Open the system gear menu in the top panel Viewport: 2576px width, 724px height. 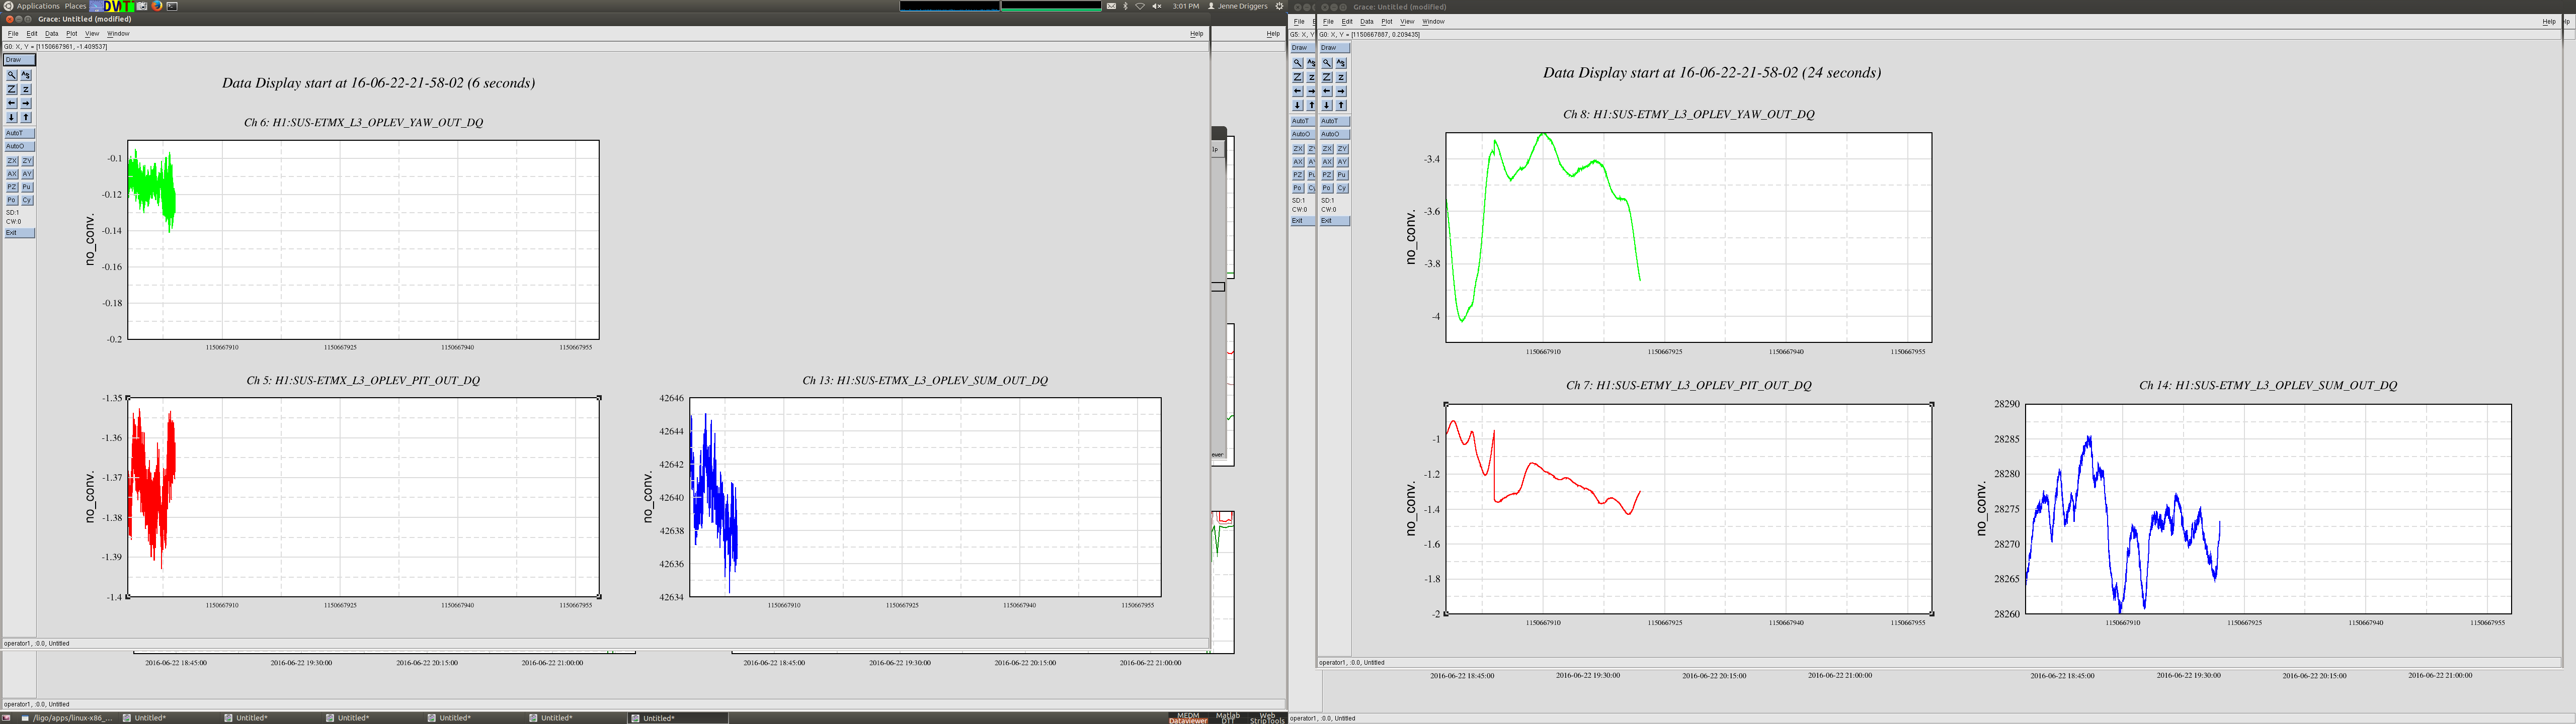[1279, 6]
